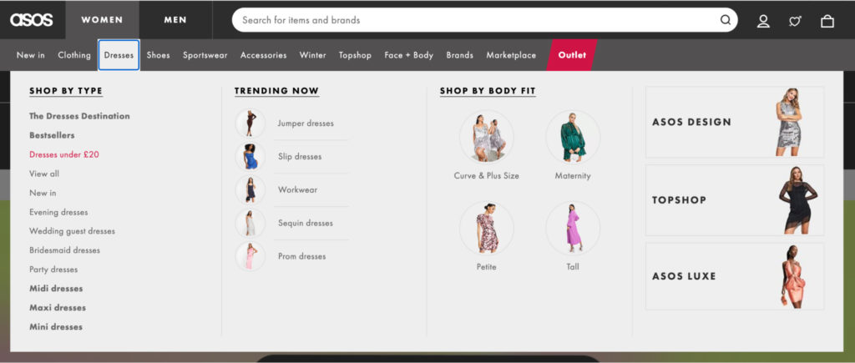Image resolution: width=855 pixels, height=363 pixels.
Task: Open the Sportswear menu
Action: click(205, 55)
